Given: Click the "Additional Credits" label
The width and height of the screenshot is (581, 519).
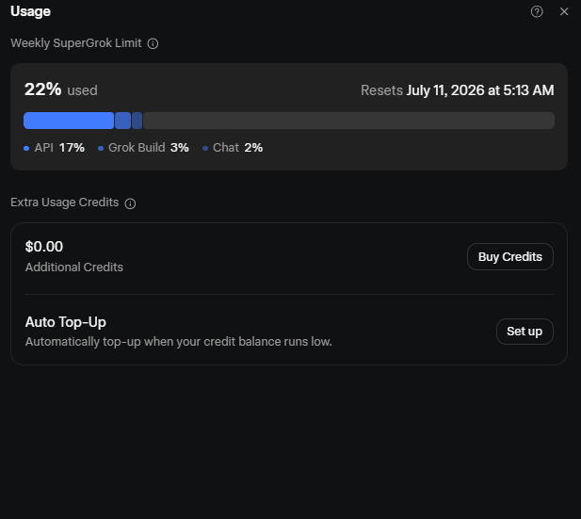Looking at the screenshot, I should (x=74, y=268).
